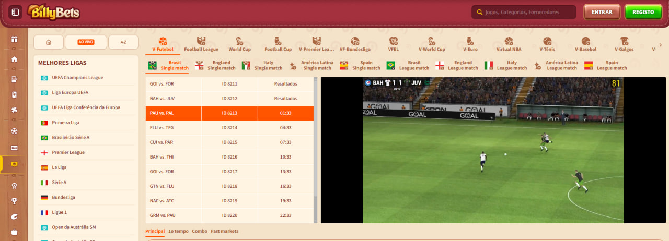Click the AO VIVO live button
This screenshot has width=669, height=241.
tap(86, 42)
